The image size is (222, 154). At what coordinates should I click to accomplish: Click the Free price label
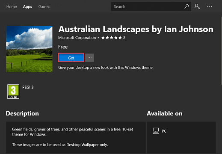[63, 47]
